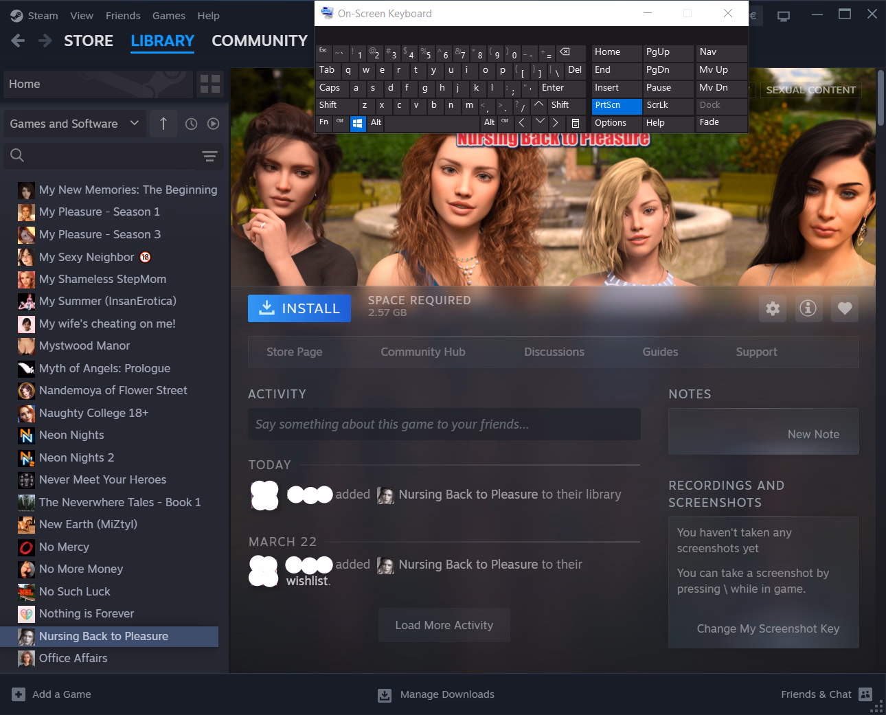Open the Friends menu

[123, 16]
